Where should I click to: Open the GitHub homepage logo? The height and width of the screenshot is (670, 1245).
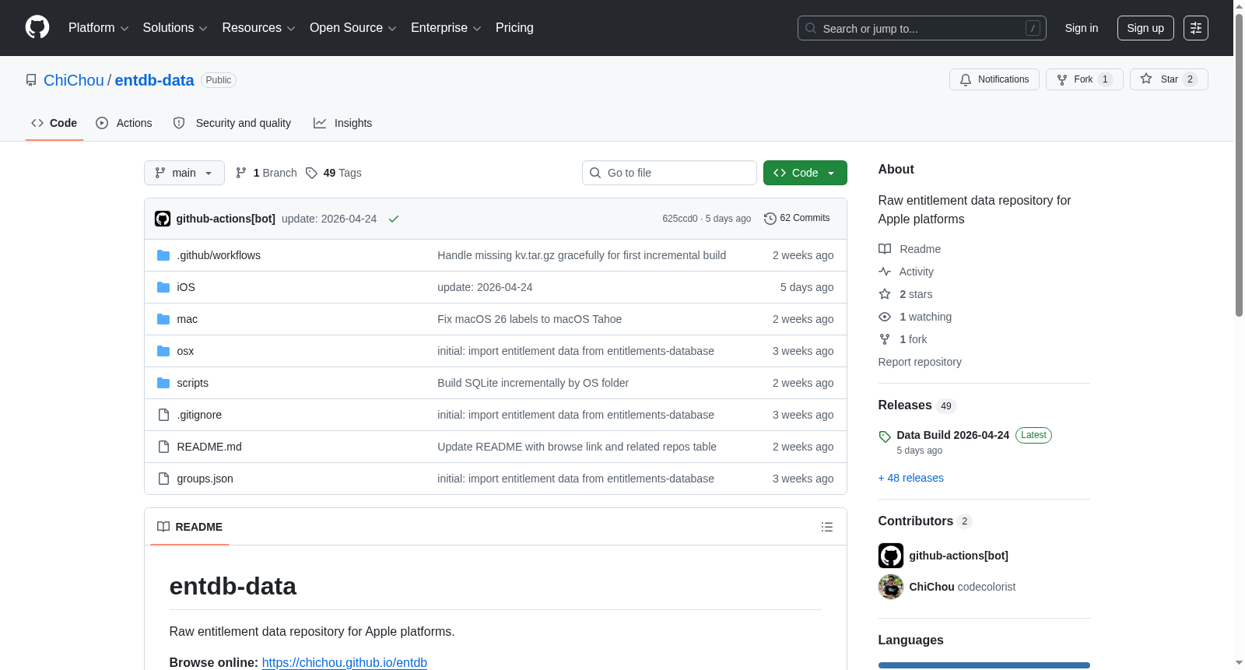point(37,27)
